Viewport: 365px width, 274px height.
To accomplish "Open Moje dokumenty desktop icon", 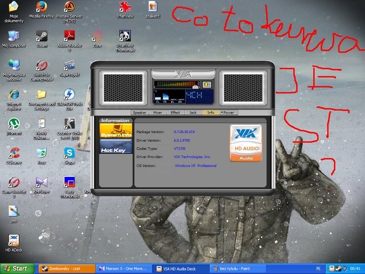I will pyautogui.click(x=14, y=11).
